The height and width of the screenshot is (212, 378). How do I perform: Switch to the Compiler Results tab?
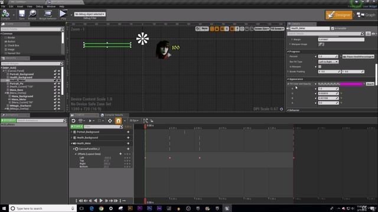[114, 115]
